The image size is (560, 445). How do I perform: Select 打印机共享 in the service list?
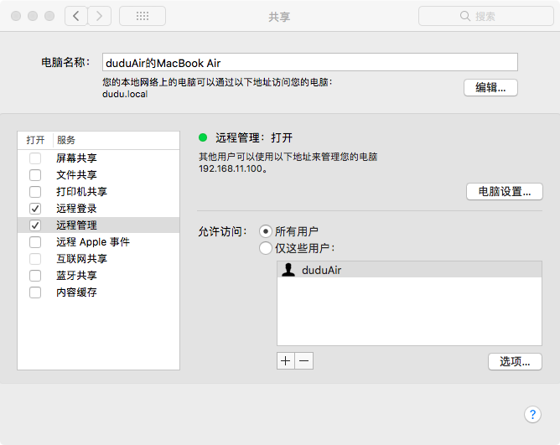tap(98, 192)
